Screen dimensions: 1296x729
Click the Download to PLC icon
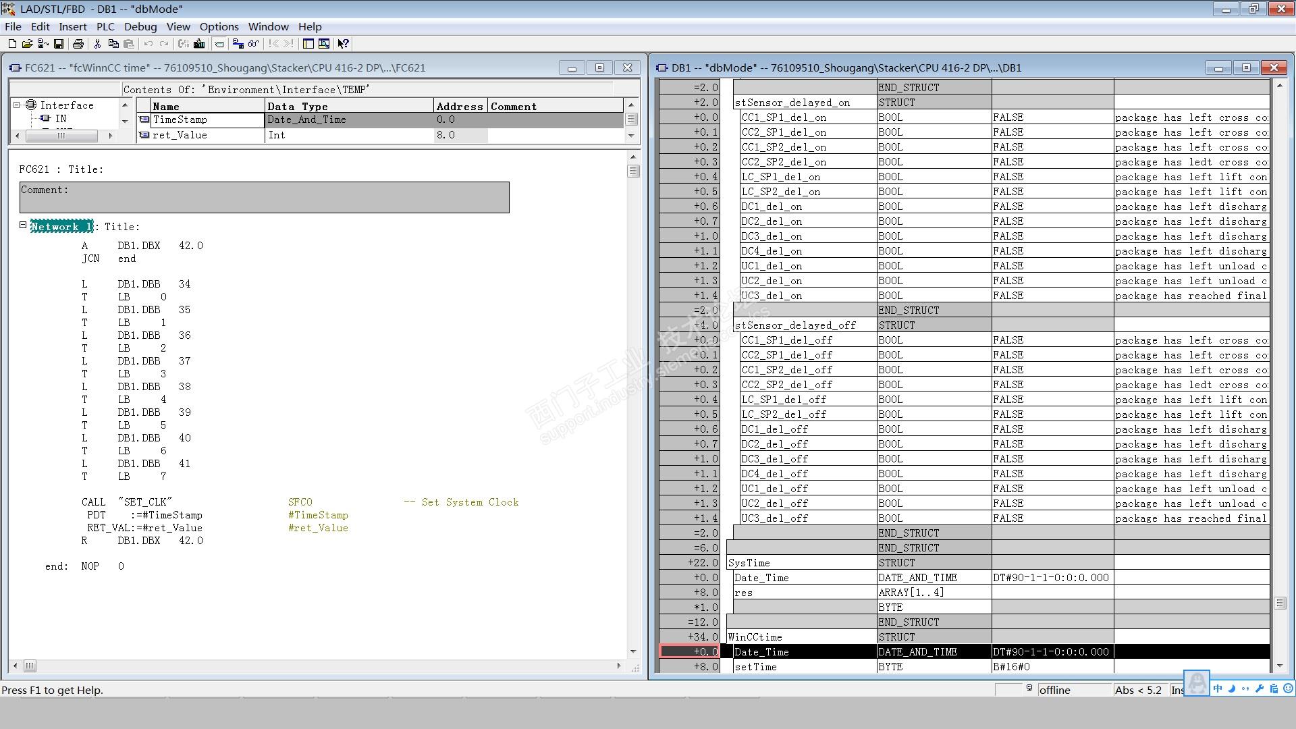point(199,44)
